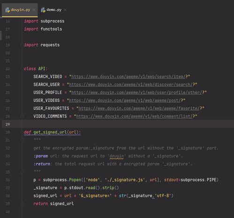Open the SEARCH_VIDEO douyin URL link
234x218 pixels.
pyautogui.click(x=128, y=77)
